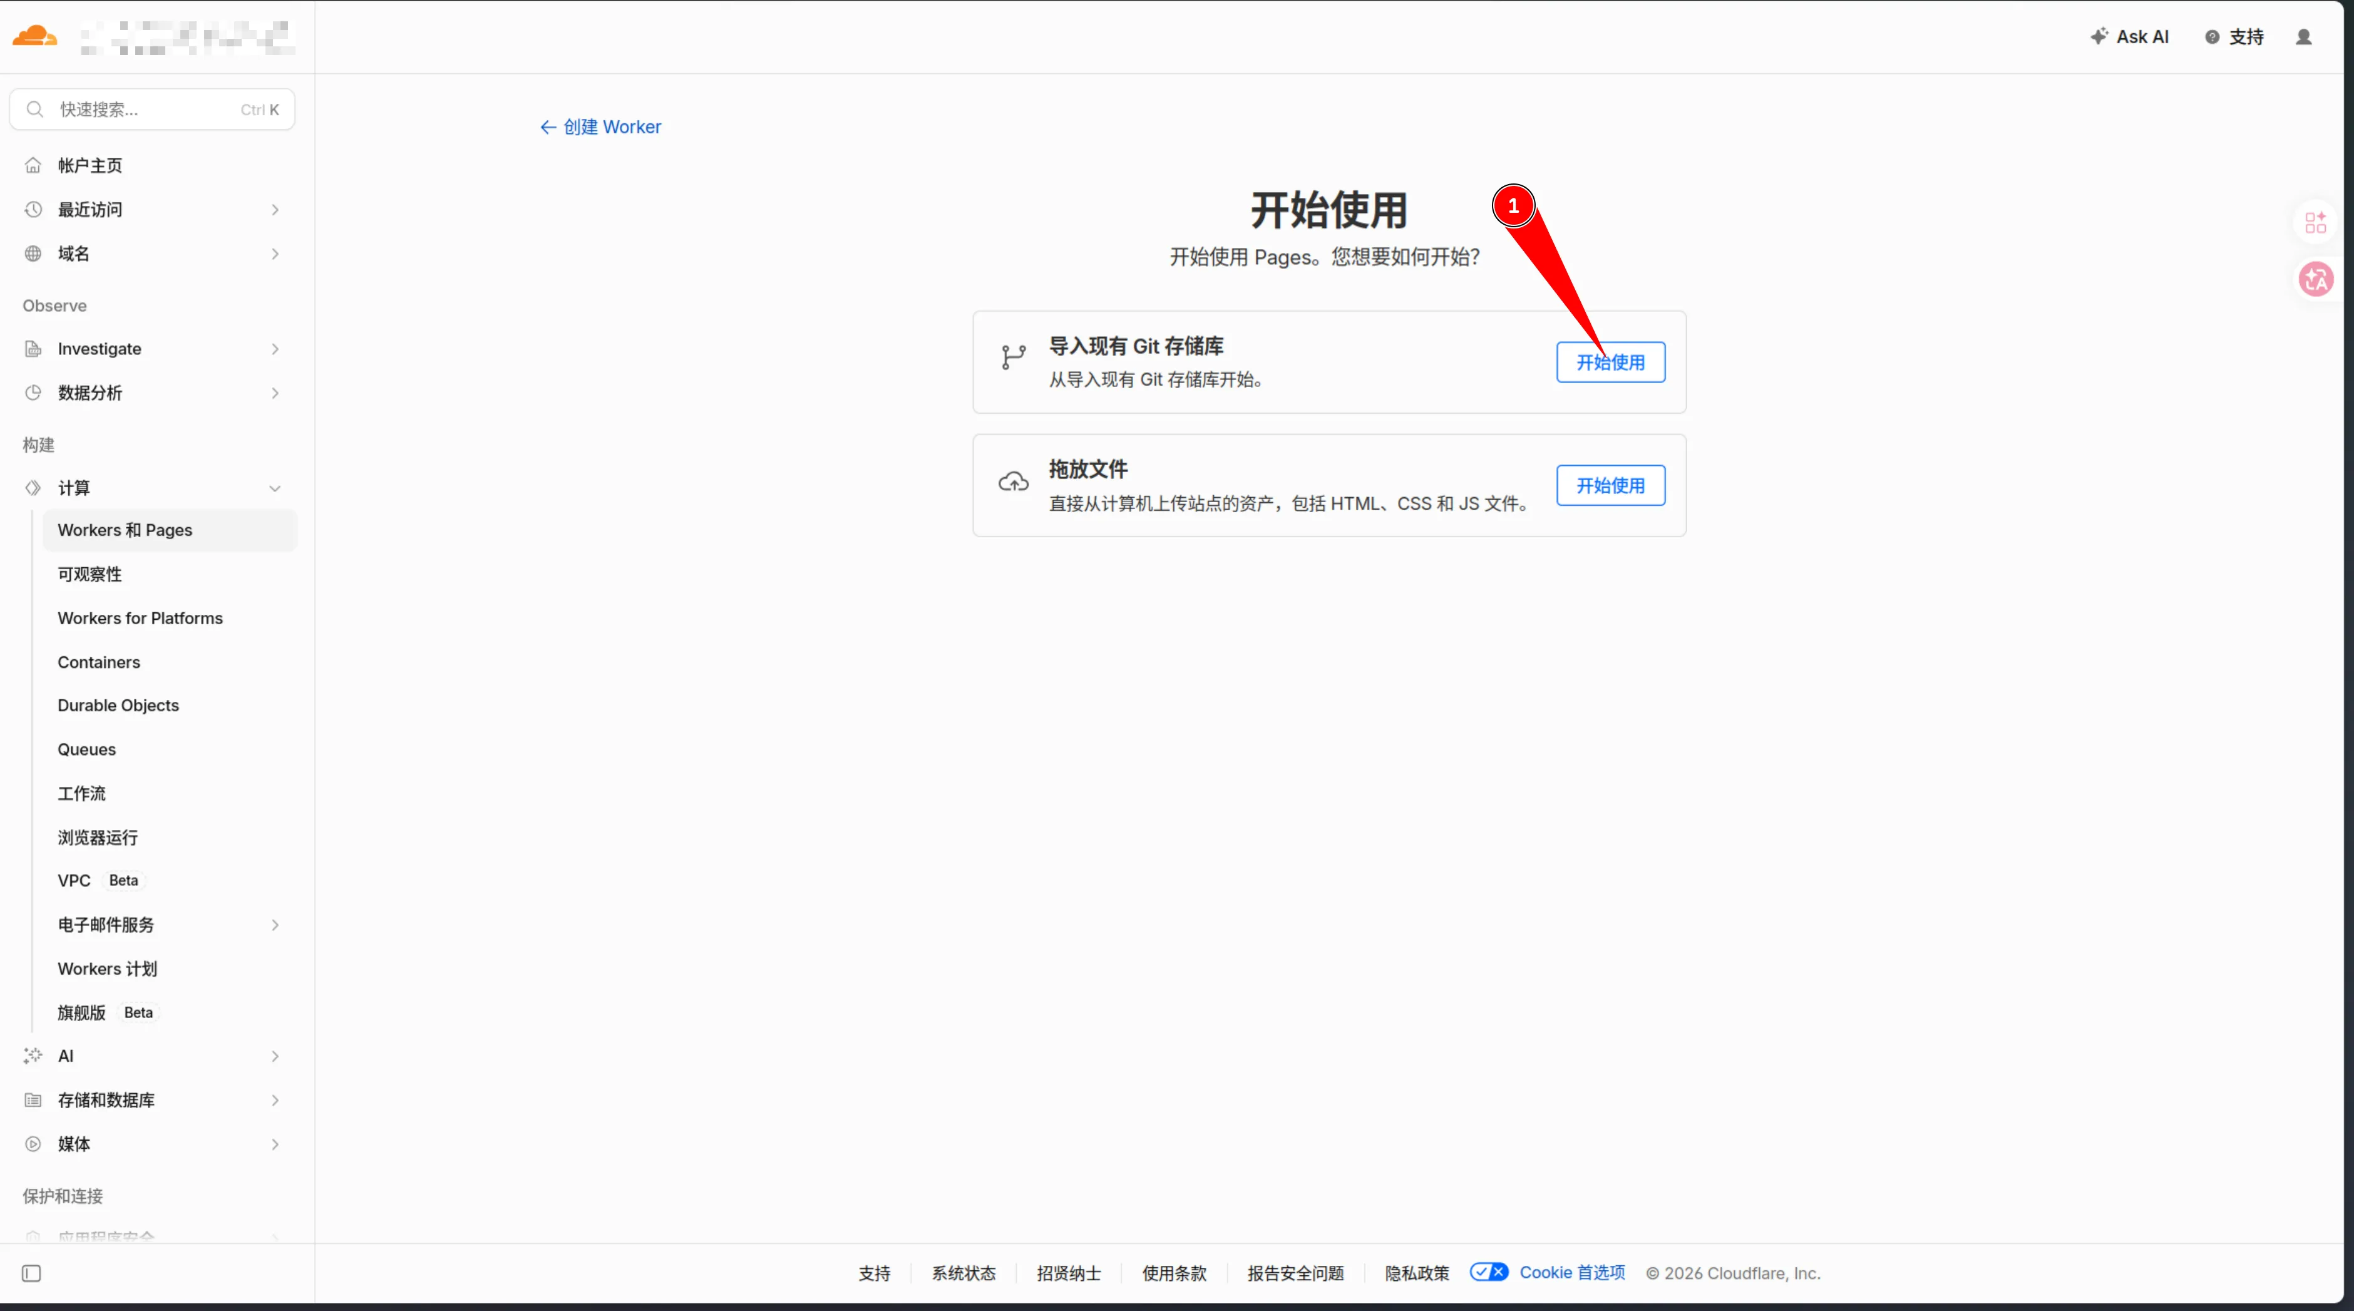Focus the 快速搜索 input field
The width and height of the screenshot is (2354, 1311).
(x=152, y=110)
